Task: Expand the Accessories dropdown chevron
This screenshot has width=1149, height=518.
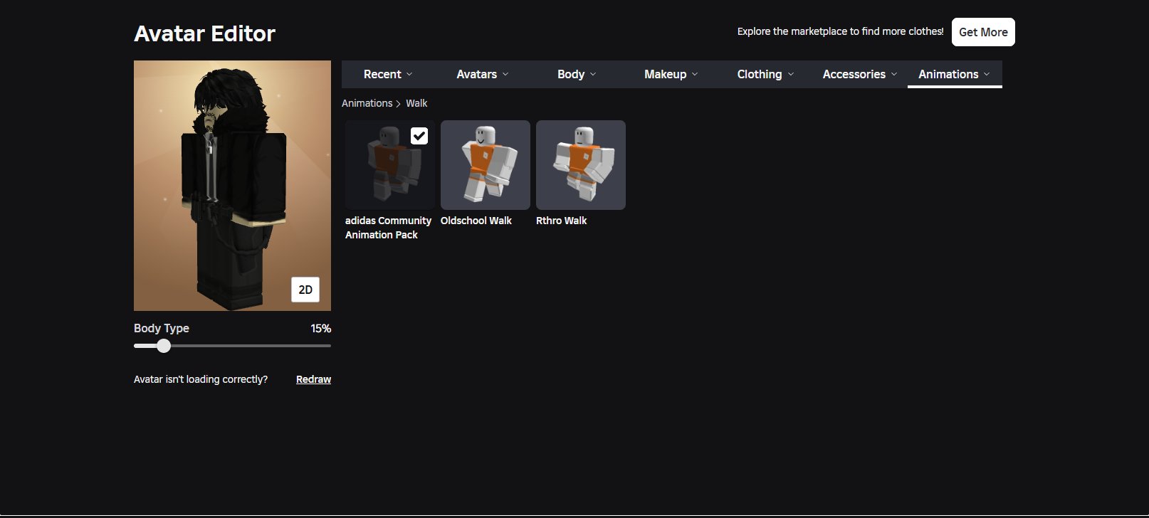Action: 894,74
